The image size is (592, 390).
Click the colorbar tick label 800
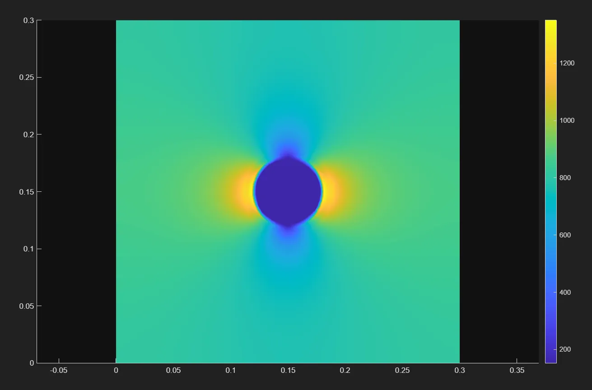click(x=564, y=178)
